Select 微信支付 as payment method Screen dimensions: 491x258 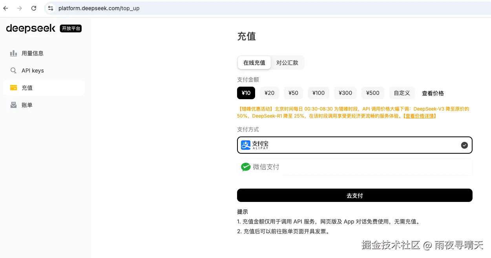[x=355, y=167]
